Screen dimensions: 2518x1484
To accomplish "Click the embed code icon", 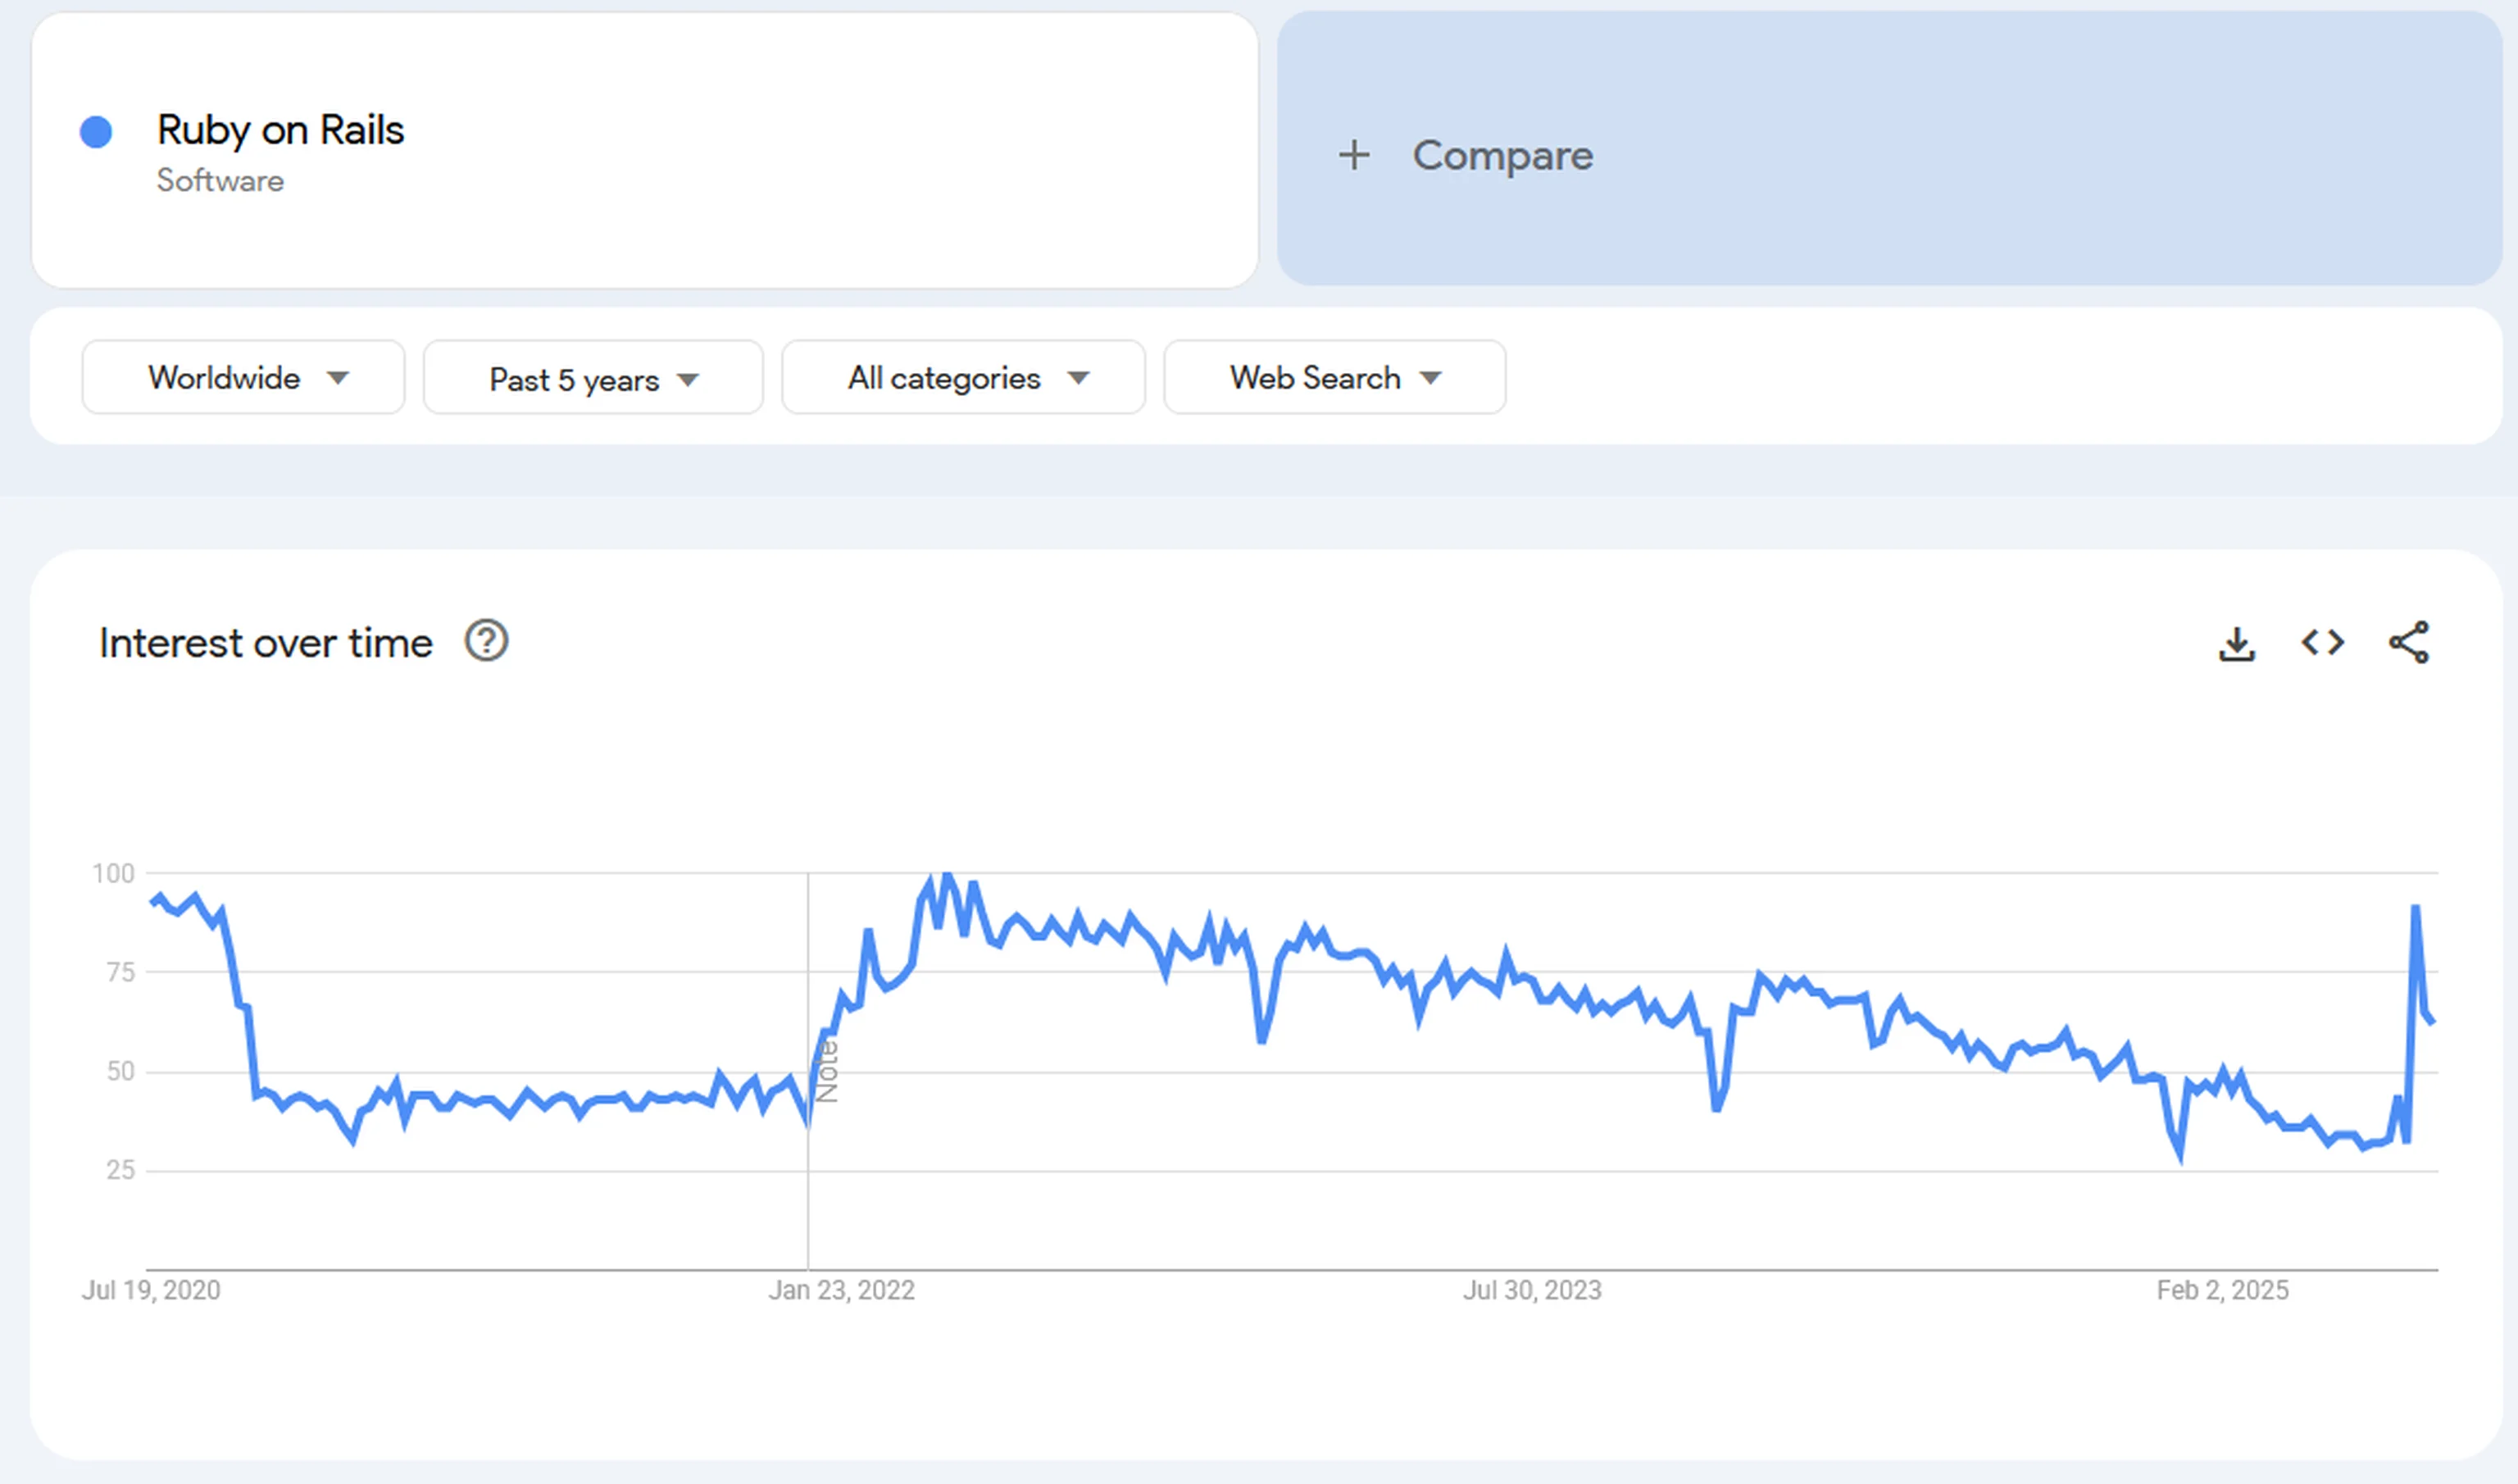I will tap(2322, 642).
